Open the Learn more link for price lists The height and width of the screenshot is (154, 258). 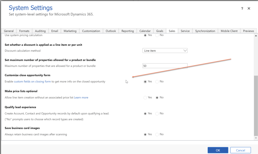pyautogui.click(x=81, y=98)
